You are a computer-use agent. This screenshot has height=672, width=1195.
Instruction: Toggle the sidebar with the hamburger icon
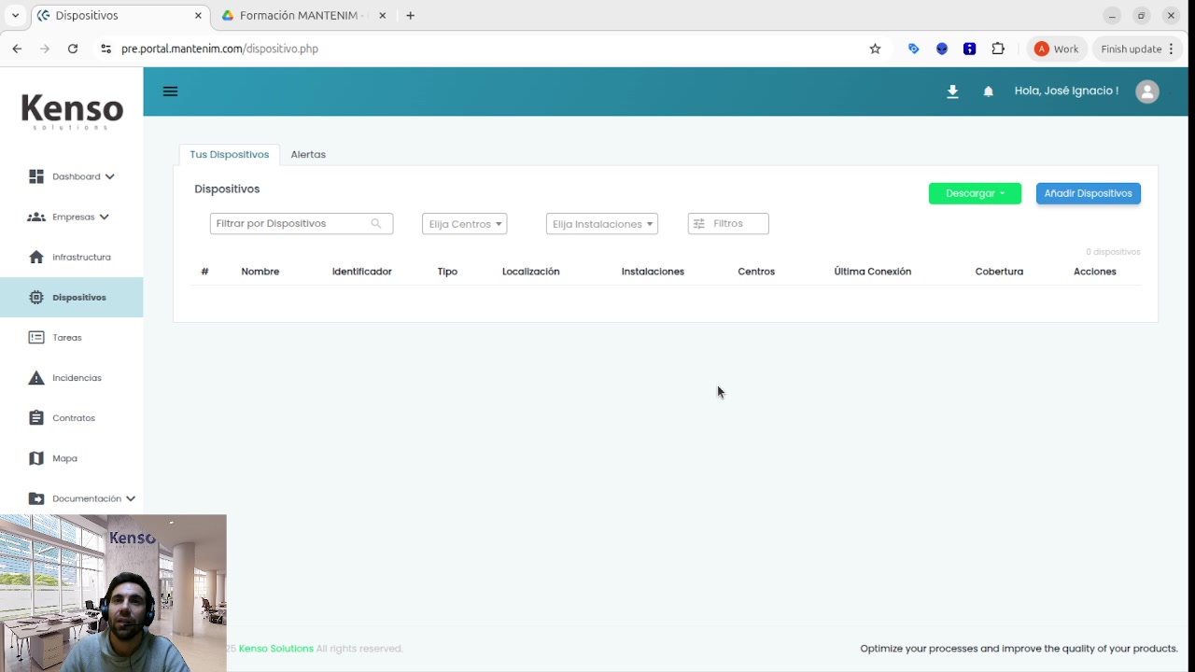170,91
